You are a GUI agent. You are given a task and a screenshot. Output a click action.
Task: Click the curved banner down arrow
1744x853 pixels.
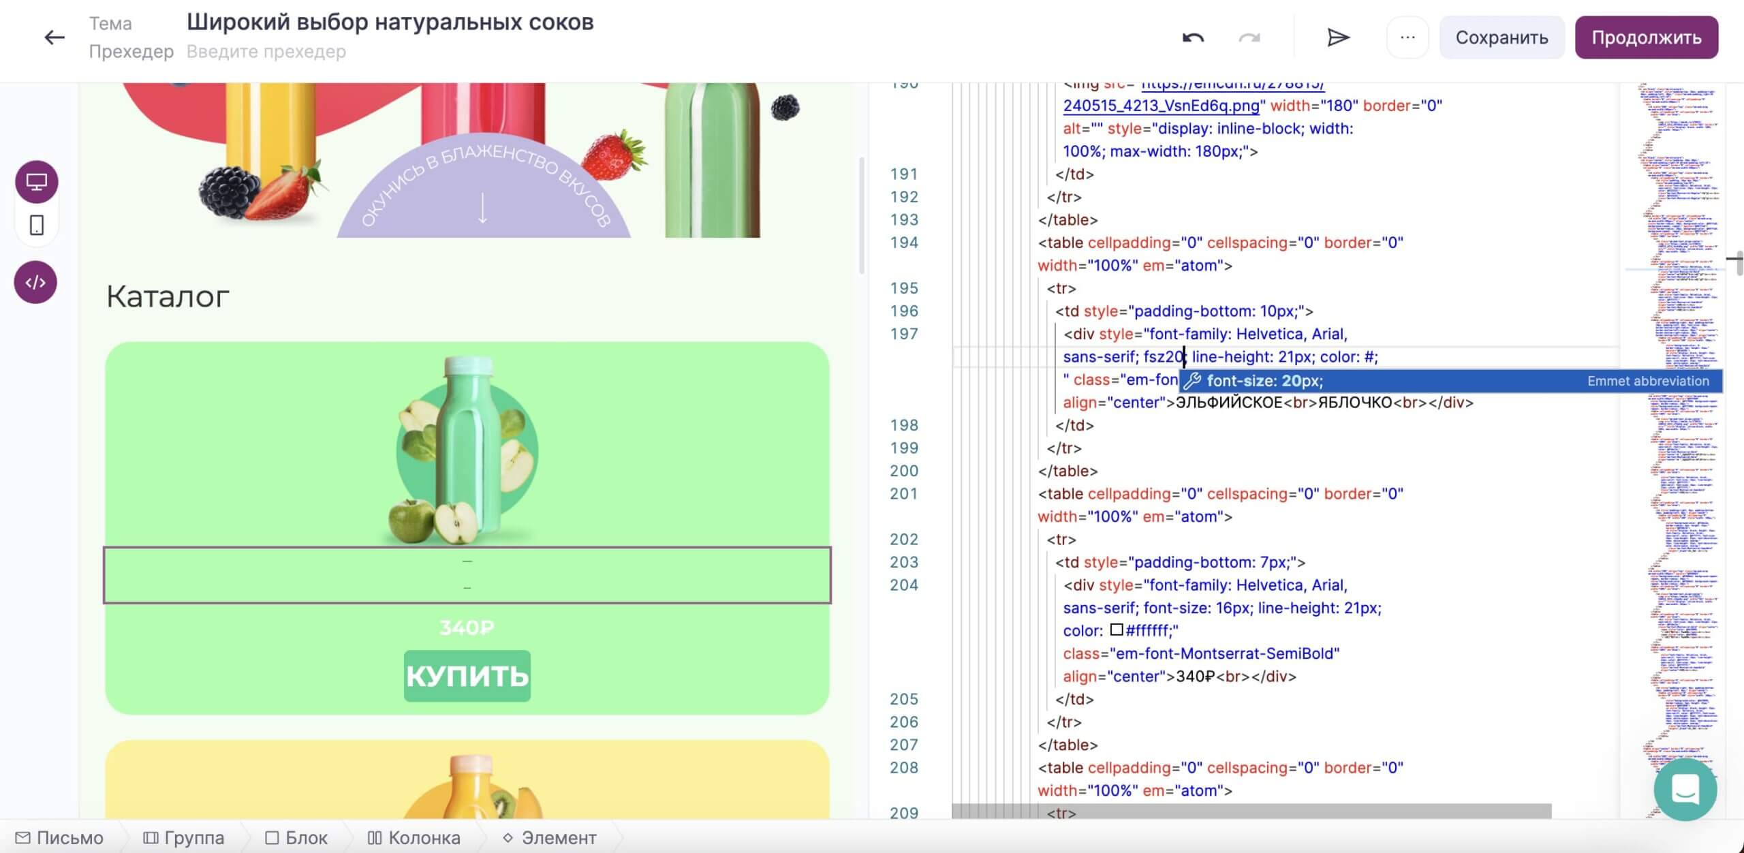pos(482,208)
